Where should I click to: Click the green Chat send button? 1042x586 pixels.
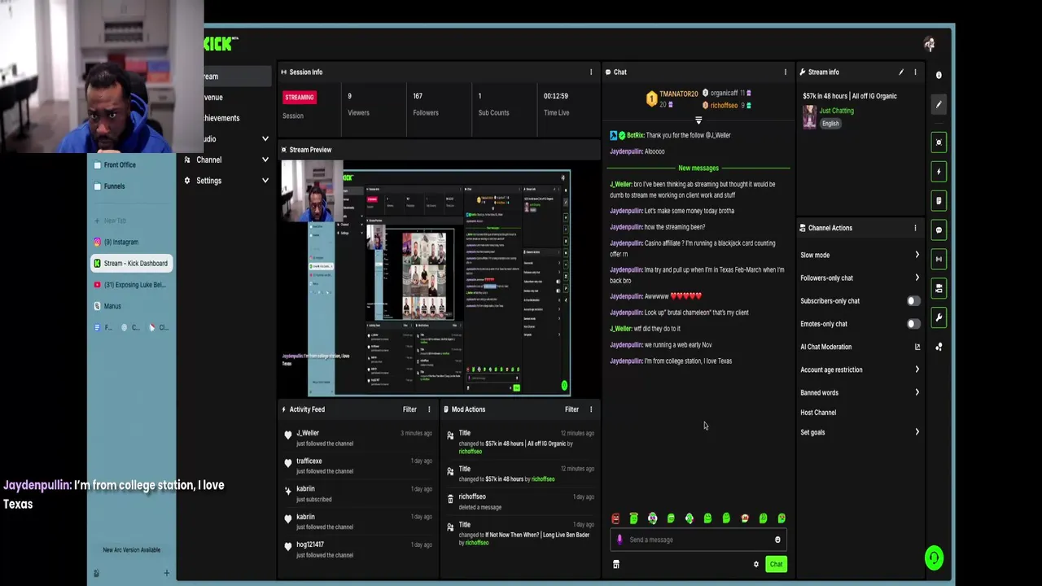[x=776, y=564]
